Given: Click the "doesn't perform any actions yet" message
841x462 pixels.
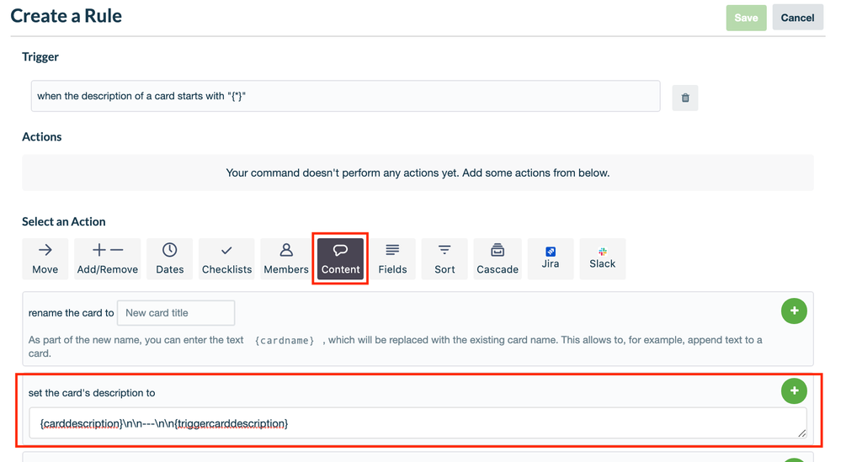Looking at the screenshot, I should tap(418, 173).
